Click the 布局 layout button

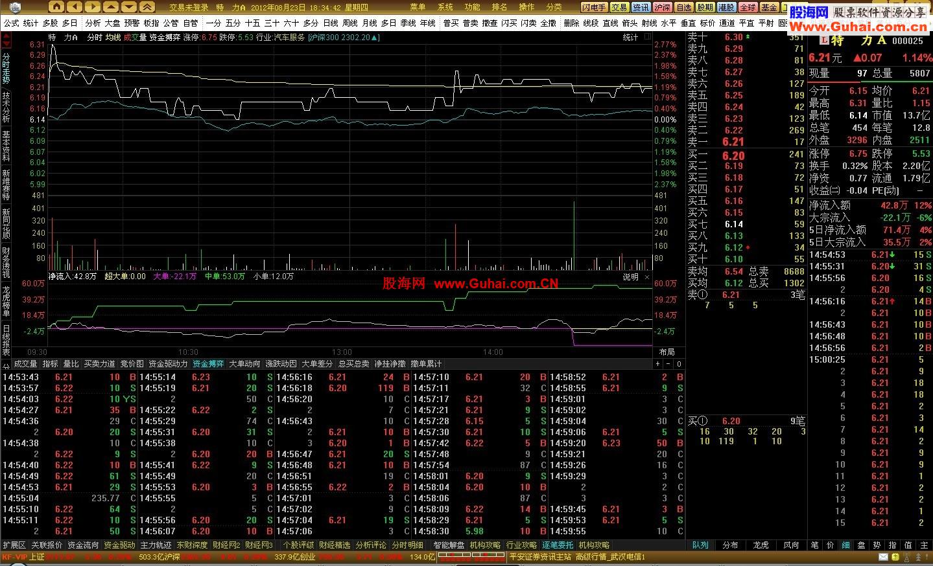pos(667,352)
